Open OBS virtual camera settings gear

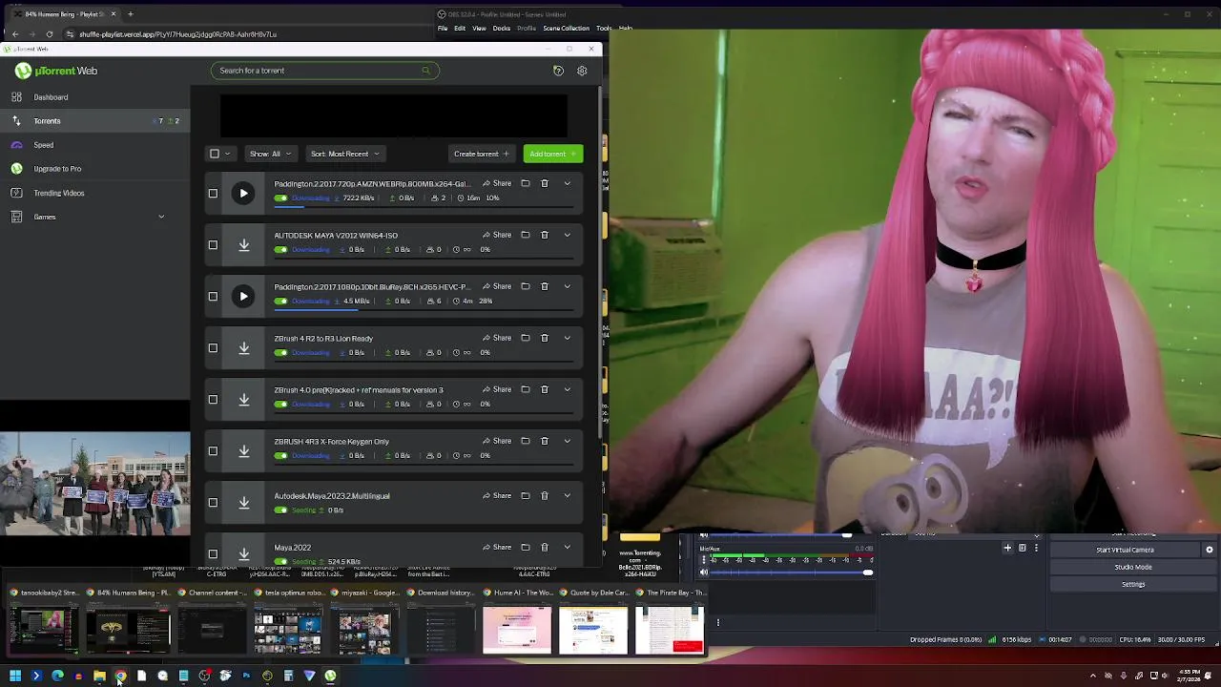tap(1210, 550)
